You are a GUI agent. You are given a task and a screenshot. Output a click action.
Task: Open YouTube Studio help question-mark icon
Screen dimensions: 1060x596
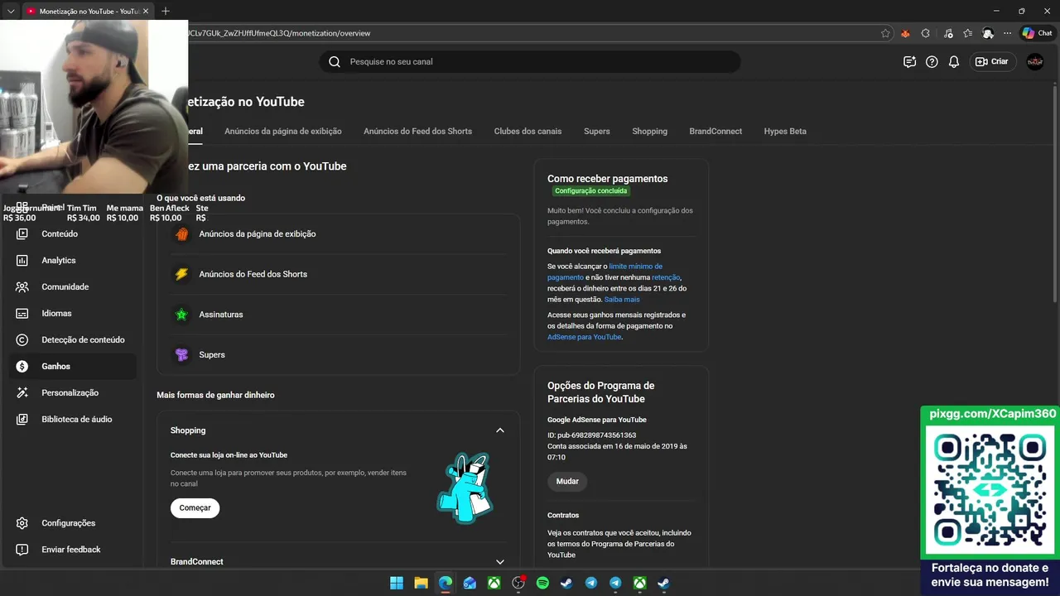pyautogui.click(x=932, y=62)
